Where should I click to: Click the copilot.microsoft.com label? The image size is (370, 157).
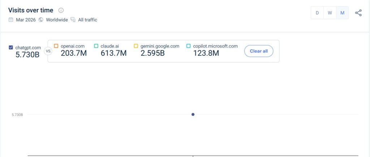click(215, 46)
